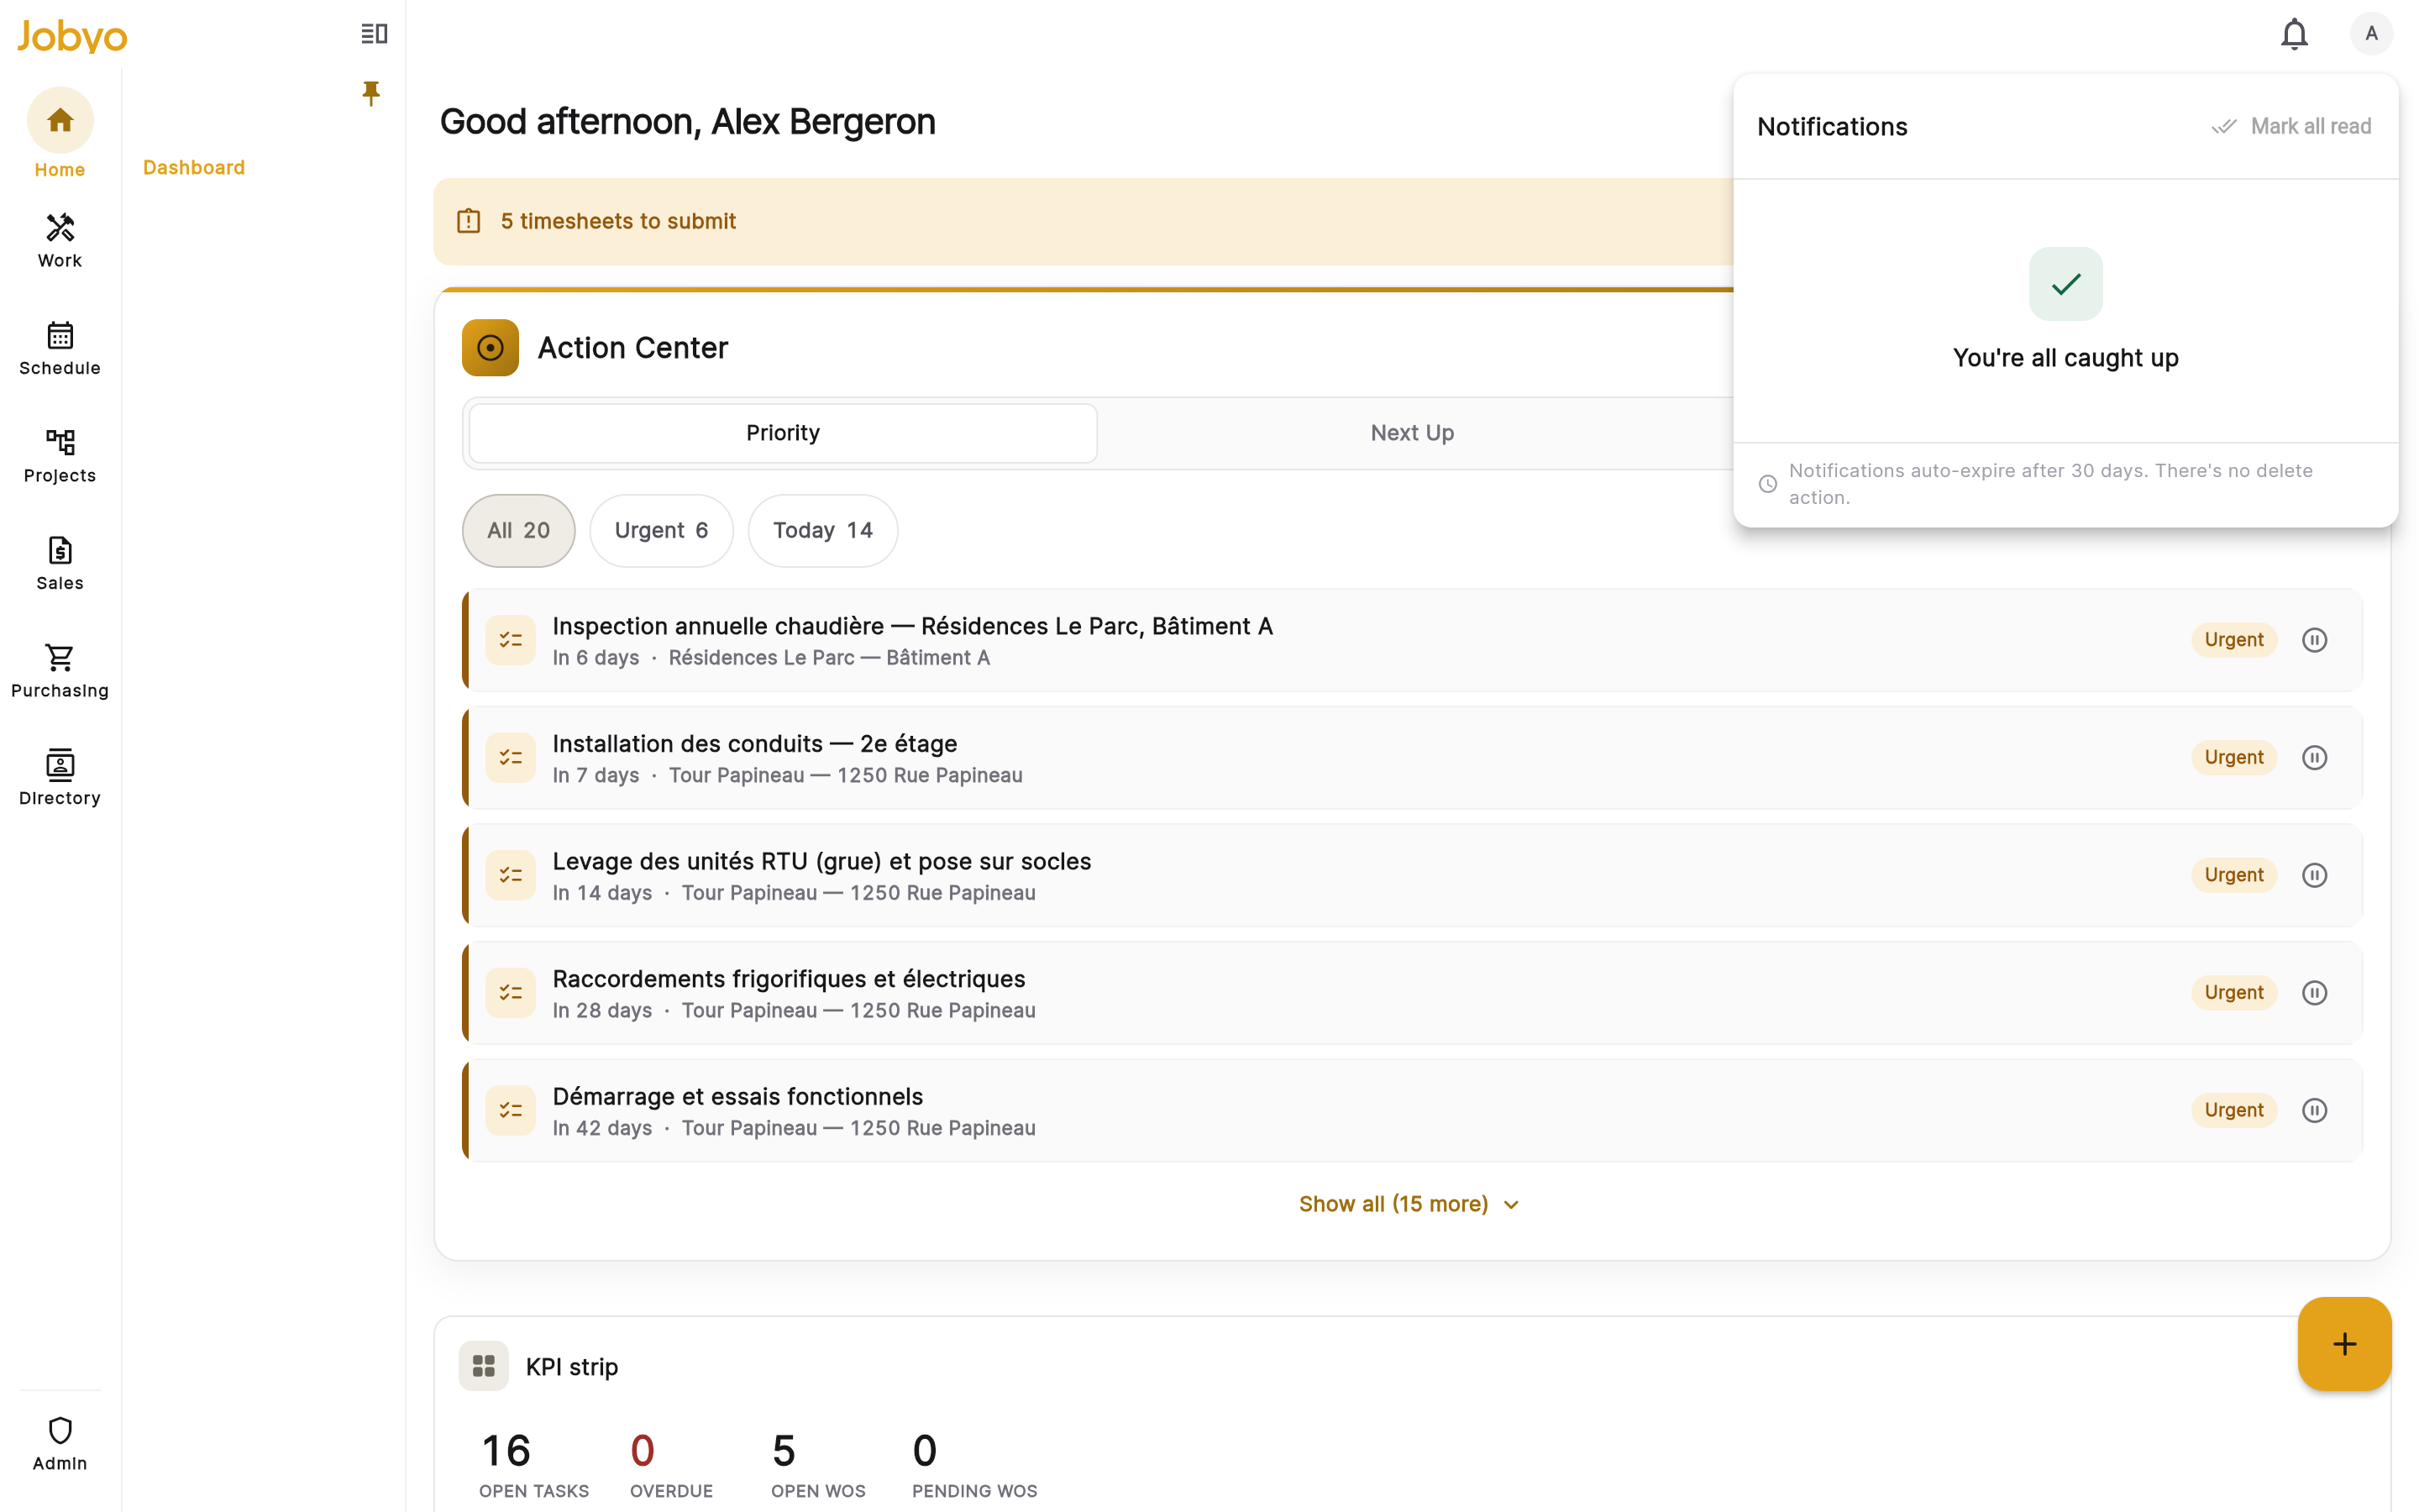This screenshot has width=2419, height=1512.
Task: Click task icon for Levage des unités RTU
Action: tap(511, 875)
